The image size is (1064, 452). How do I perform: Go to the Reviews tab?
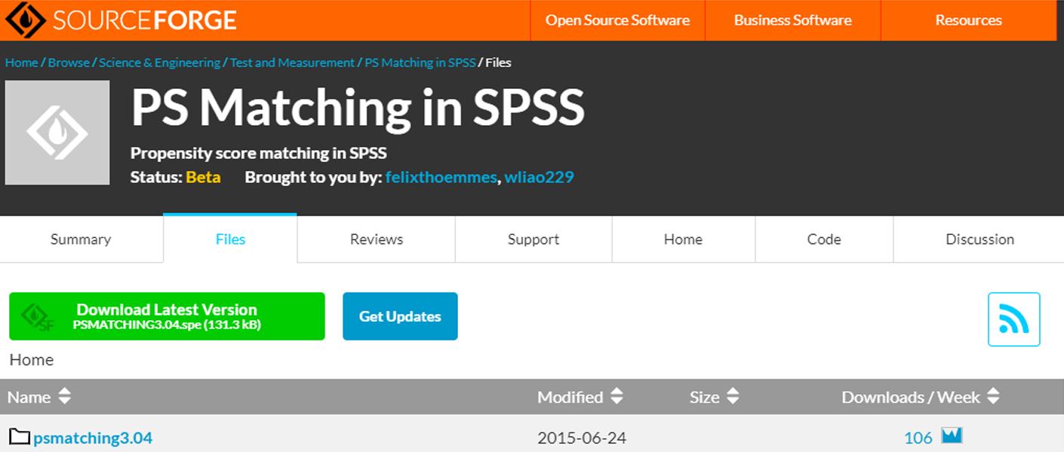click(376, 240)
